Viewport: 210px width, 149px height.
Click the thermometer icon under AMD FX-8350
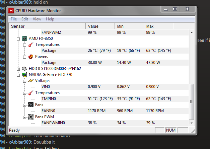pos(31,45)
